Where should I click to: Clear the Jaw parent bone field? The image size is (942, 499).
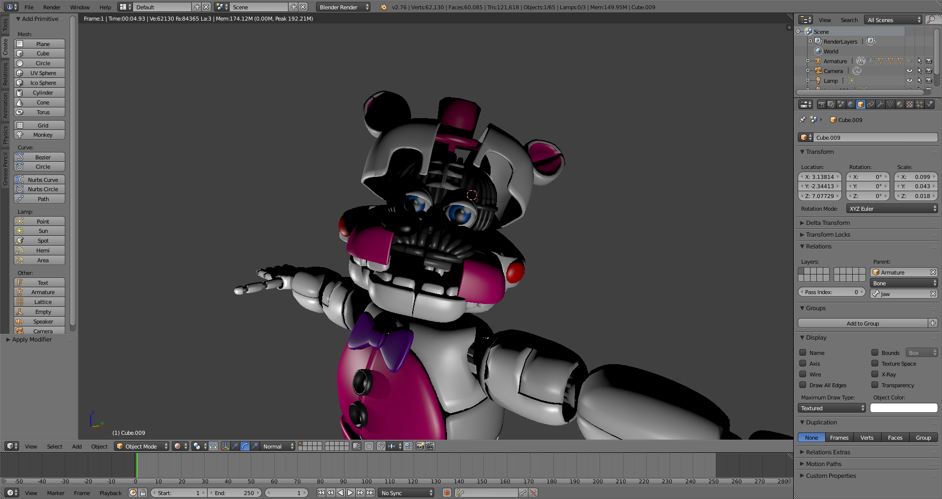pyautogui.click(x=933, y=294)
